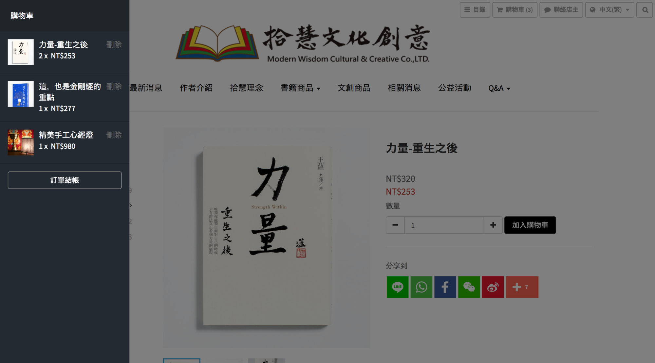Share product on Weibo
The image size is (655, 363).
click(x=493, y=287)
